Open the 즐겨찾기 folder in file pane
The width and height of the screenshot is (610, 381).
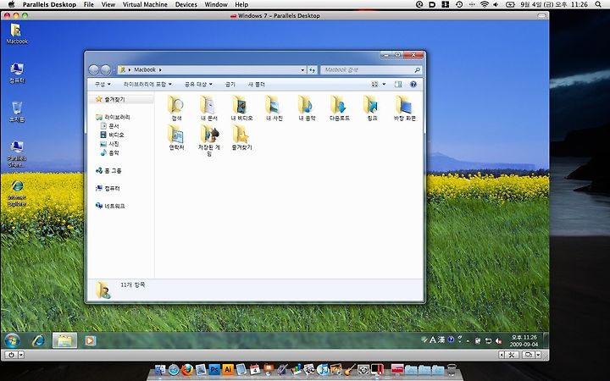[241, 137]
